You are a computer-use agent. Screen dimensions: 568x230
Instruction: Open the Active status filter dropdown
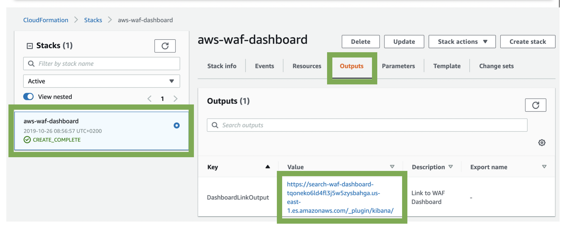click(x=101, y=81)
